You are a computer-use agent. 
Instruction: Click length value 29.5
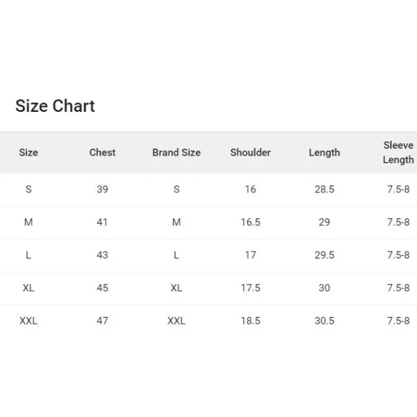(x=324, y=255)
